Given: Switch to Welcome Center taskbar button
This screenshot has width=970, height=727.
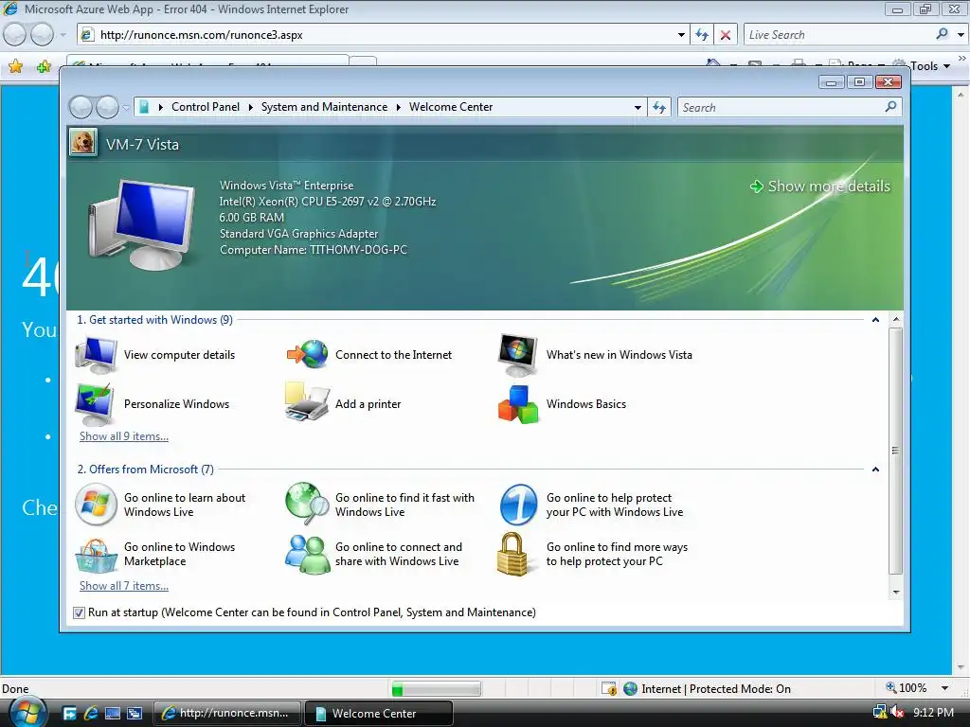Looking at the screenshot, I should pyautogui.click(x=379, y=713).
